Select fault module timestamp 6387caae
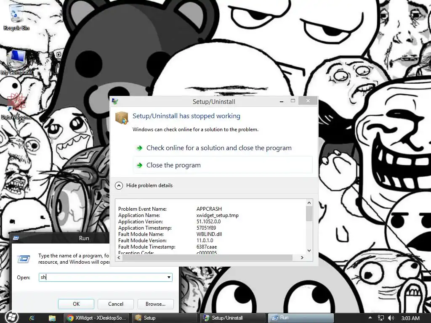 click(x=206, y=247)
